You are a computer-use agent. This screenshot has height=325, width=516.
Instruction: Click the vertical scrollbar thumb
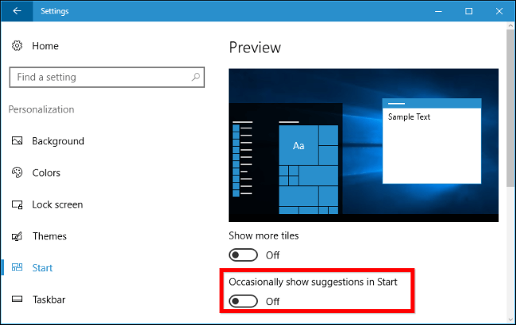click(510, 109)
